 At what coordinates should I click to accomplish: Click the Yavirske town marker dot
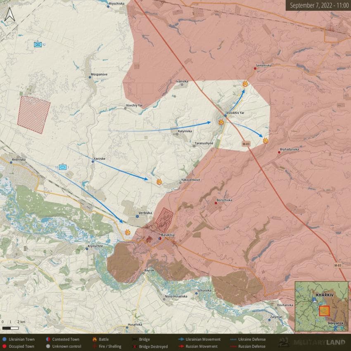[x=92, y=161]
